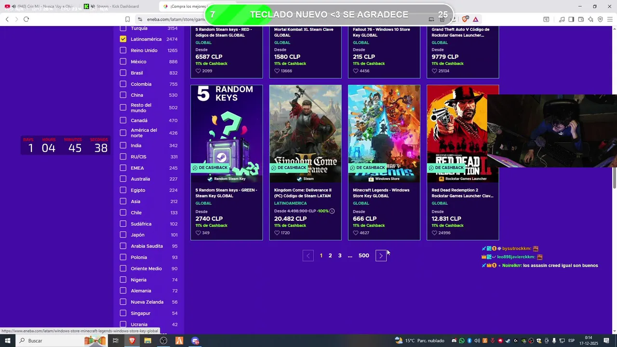Open Leo AI sparkle icon

point(590,19)
